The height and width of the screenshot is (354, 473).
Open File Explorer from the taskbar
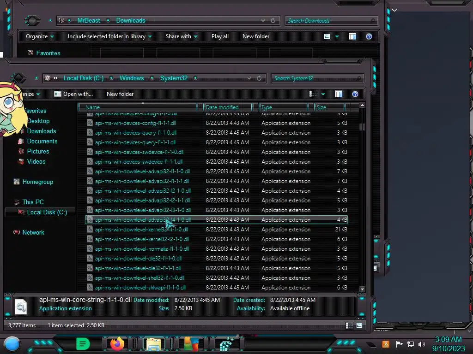coord(154,344)
